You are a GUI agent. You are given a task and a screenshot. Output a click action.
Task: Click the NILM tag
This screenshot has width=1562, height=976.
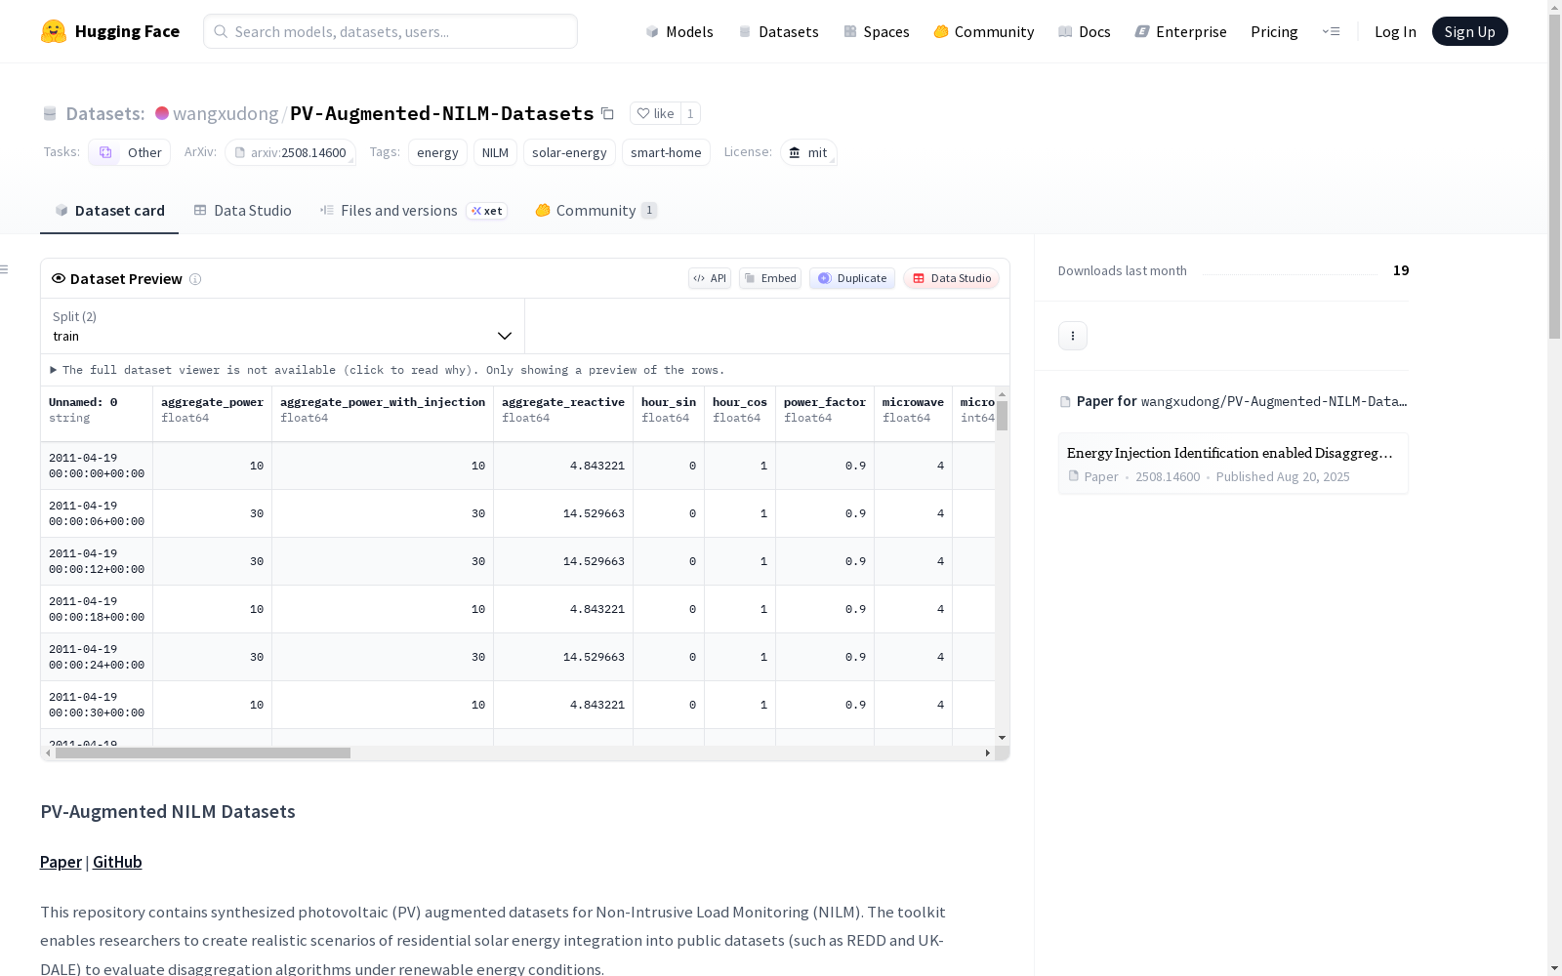click(495, 152)
